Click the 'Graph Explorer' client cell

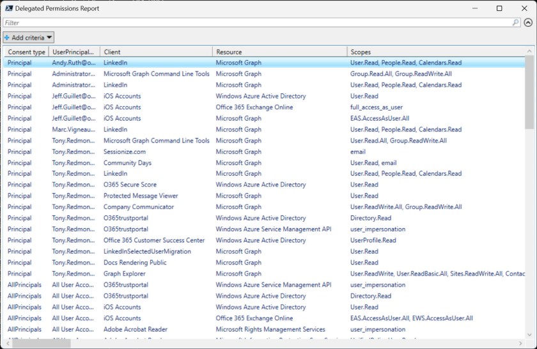(x=124, y=274)
